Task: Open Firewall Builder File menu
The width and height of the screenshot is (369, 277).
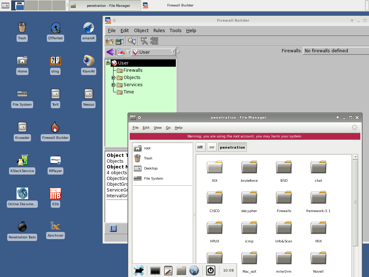Action: [x=112, y=31]
